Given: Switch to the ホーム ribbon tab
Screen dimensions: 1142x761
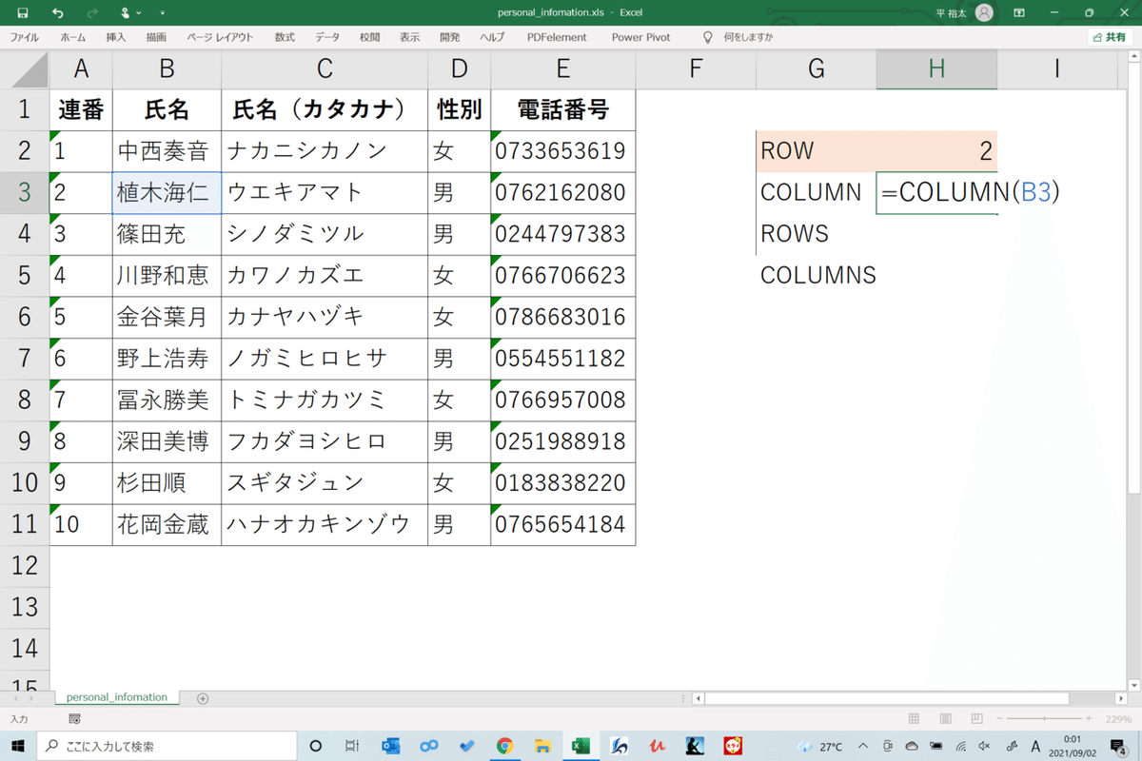Looking at the screenshot, I should pyautogui.click(x=72, y=37).
